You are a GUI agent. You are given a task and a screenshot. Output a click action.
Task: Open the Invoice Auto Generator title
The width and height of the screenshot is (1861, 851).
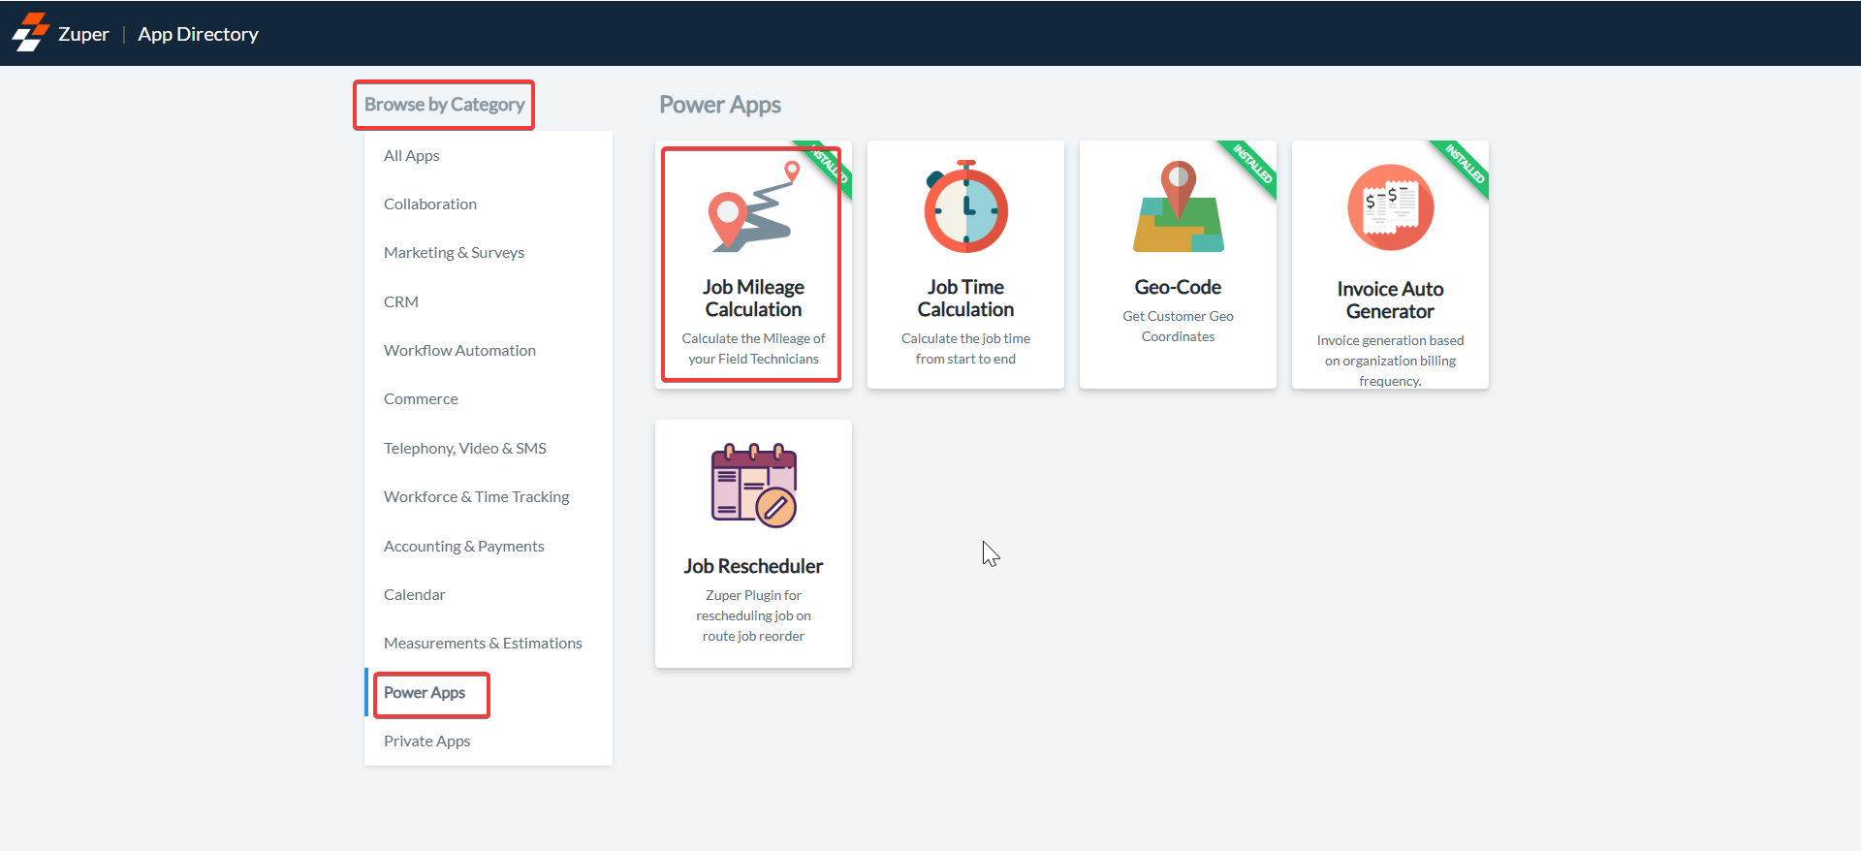(x=1390, y=299)
